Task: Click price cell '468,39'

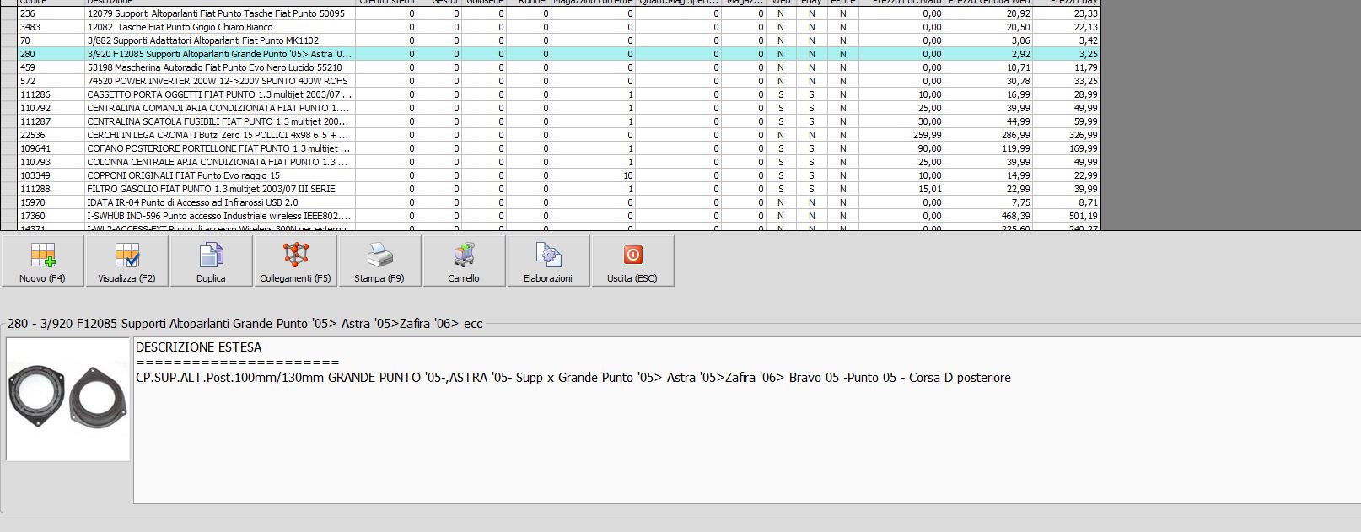Action: [988, 216]
